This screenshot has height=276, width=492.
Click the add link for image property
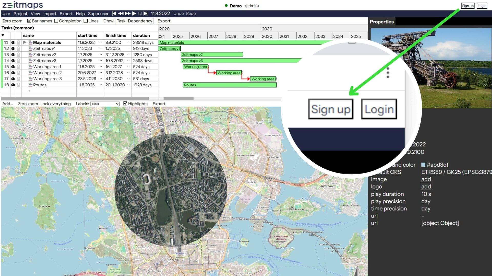[426, 179]
